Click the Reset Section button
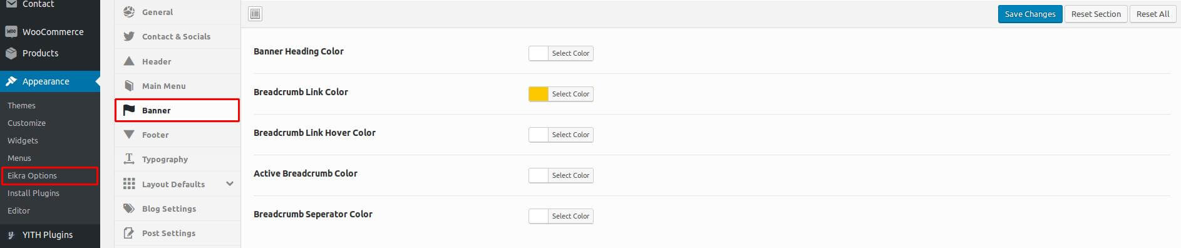Image resolution: width=1181 pixels, height=248 pixels. (1096, 14)
